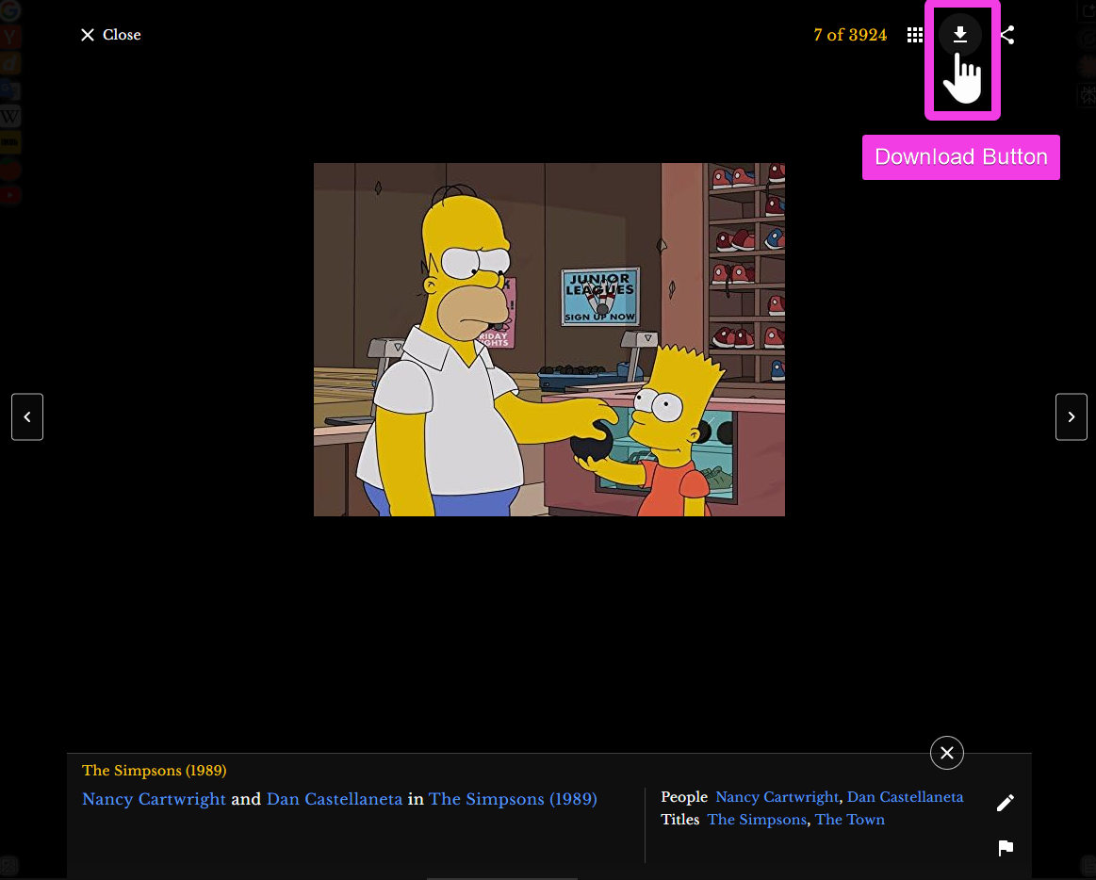Open 'The Simpsons (1989)' link in caption
The width and height of the screenshot is (1096, 880).
coord(513,799)
